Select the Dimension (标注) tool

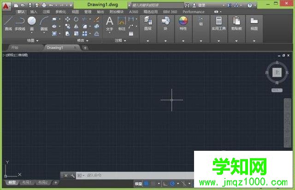point(122,24)
